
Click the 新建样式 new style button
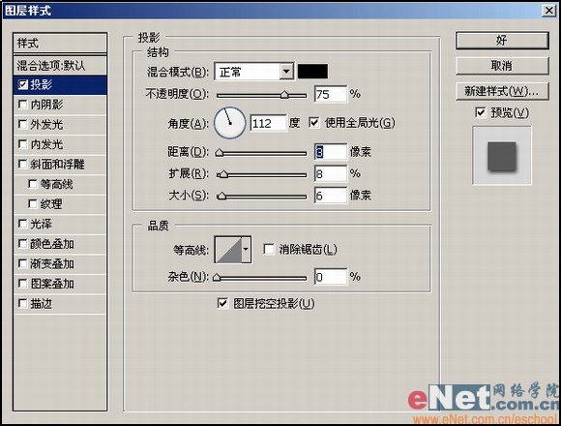point(502,91)
